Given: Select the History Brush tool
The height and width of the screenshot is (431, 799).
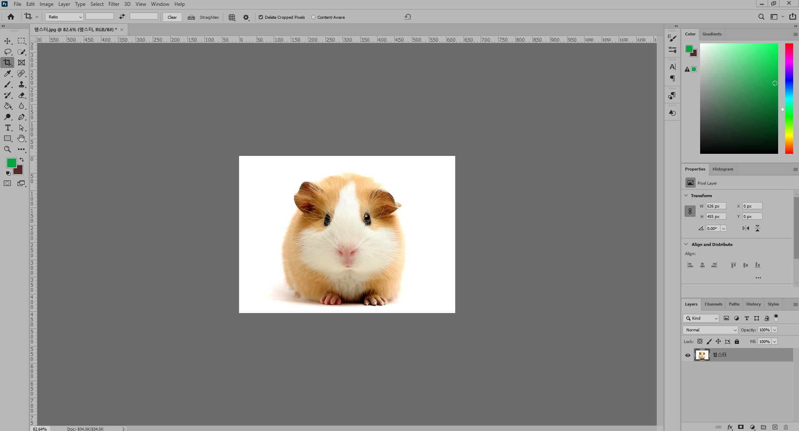Looking at the screenshot, I should point(8,95).
